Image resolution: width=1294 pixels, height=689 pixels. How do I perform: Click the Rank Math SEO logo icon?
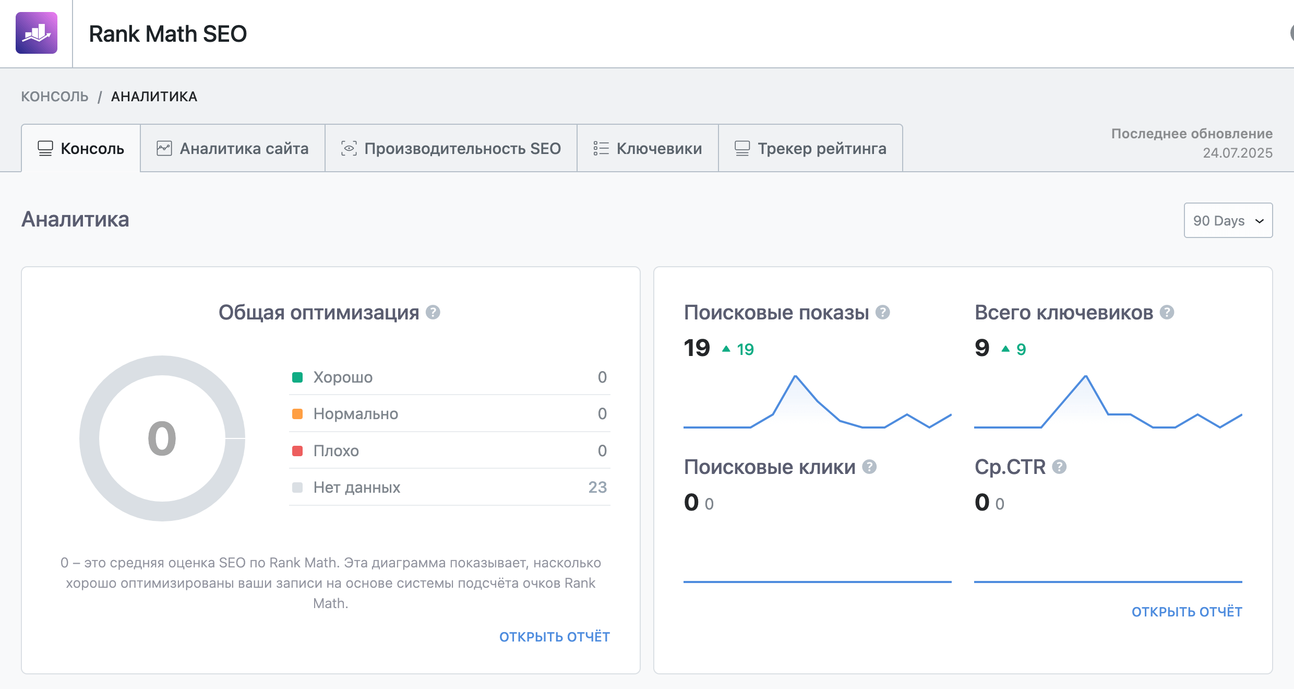coord(37,33)
